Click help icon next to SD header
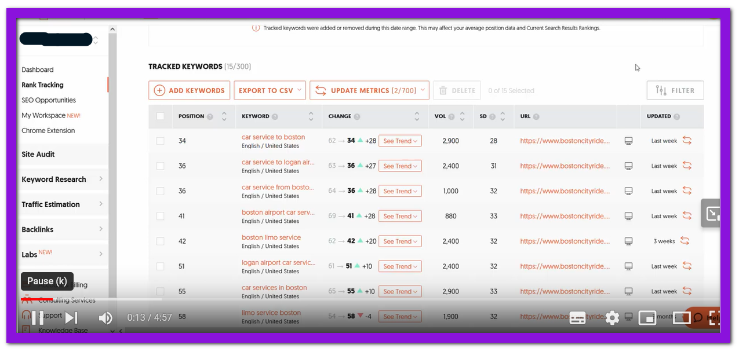This screenshot has width=739, height=352. (x=492, y=116)
